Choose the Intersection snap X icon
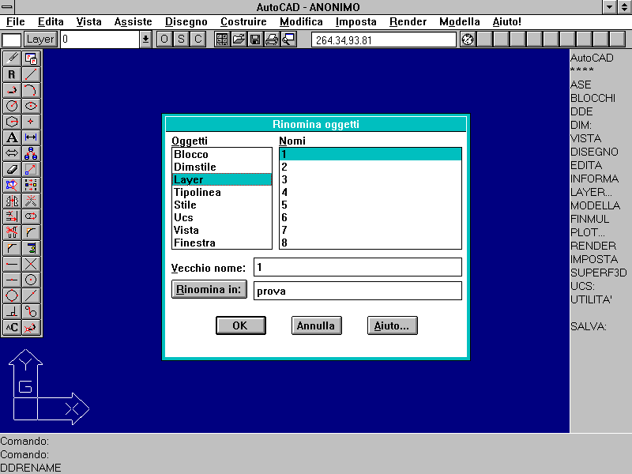 (x=31, y=264)
